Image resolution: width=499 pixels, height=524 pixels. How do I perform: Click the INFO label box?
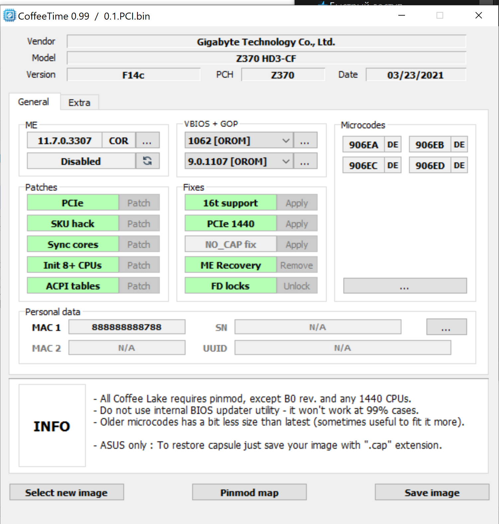tap(52, 426)
